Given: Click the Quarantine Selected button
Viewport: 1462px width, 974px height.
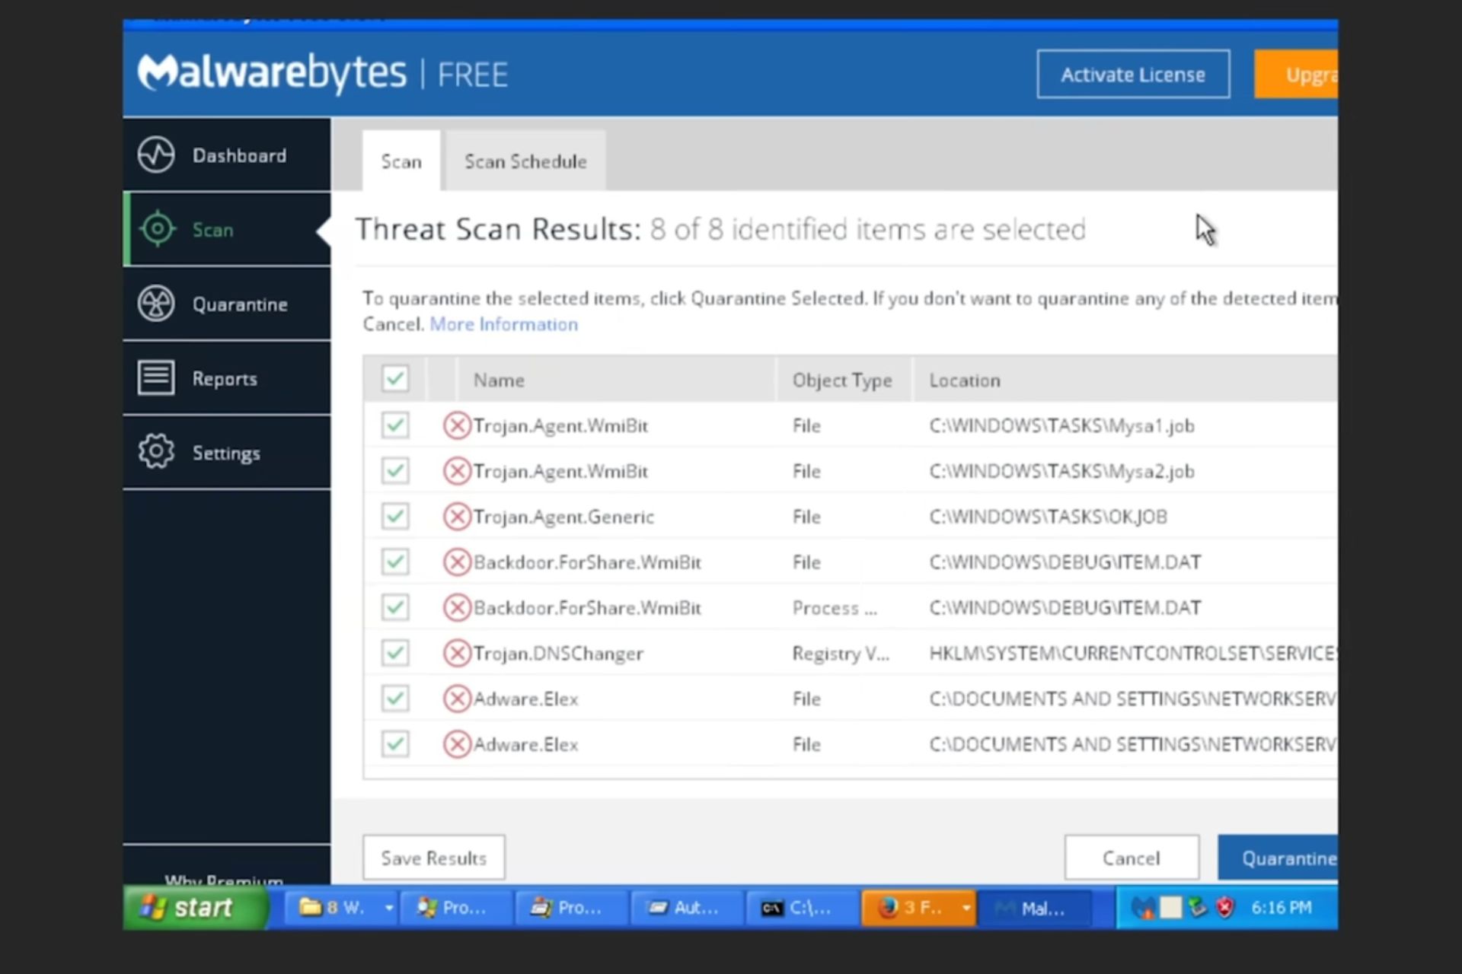Looking at the screenshot, I should pos(1294,858).
